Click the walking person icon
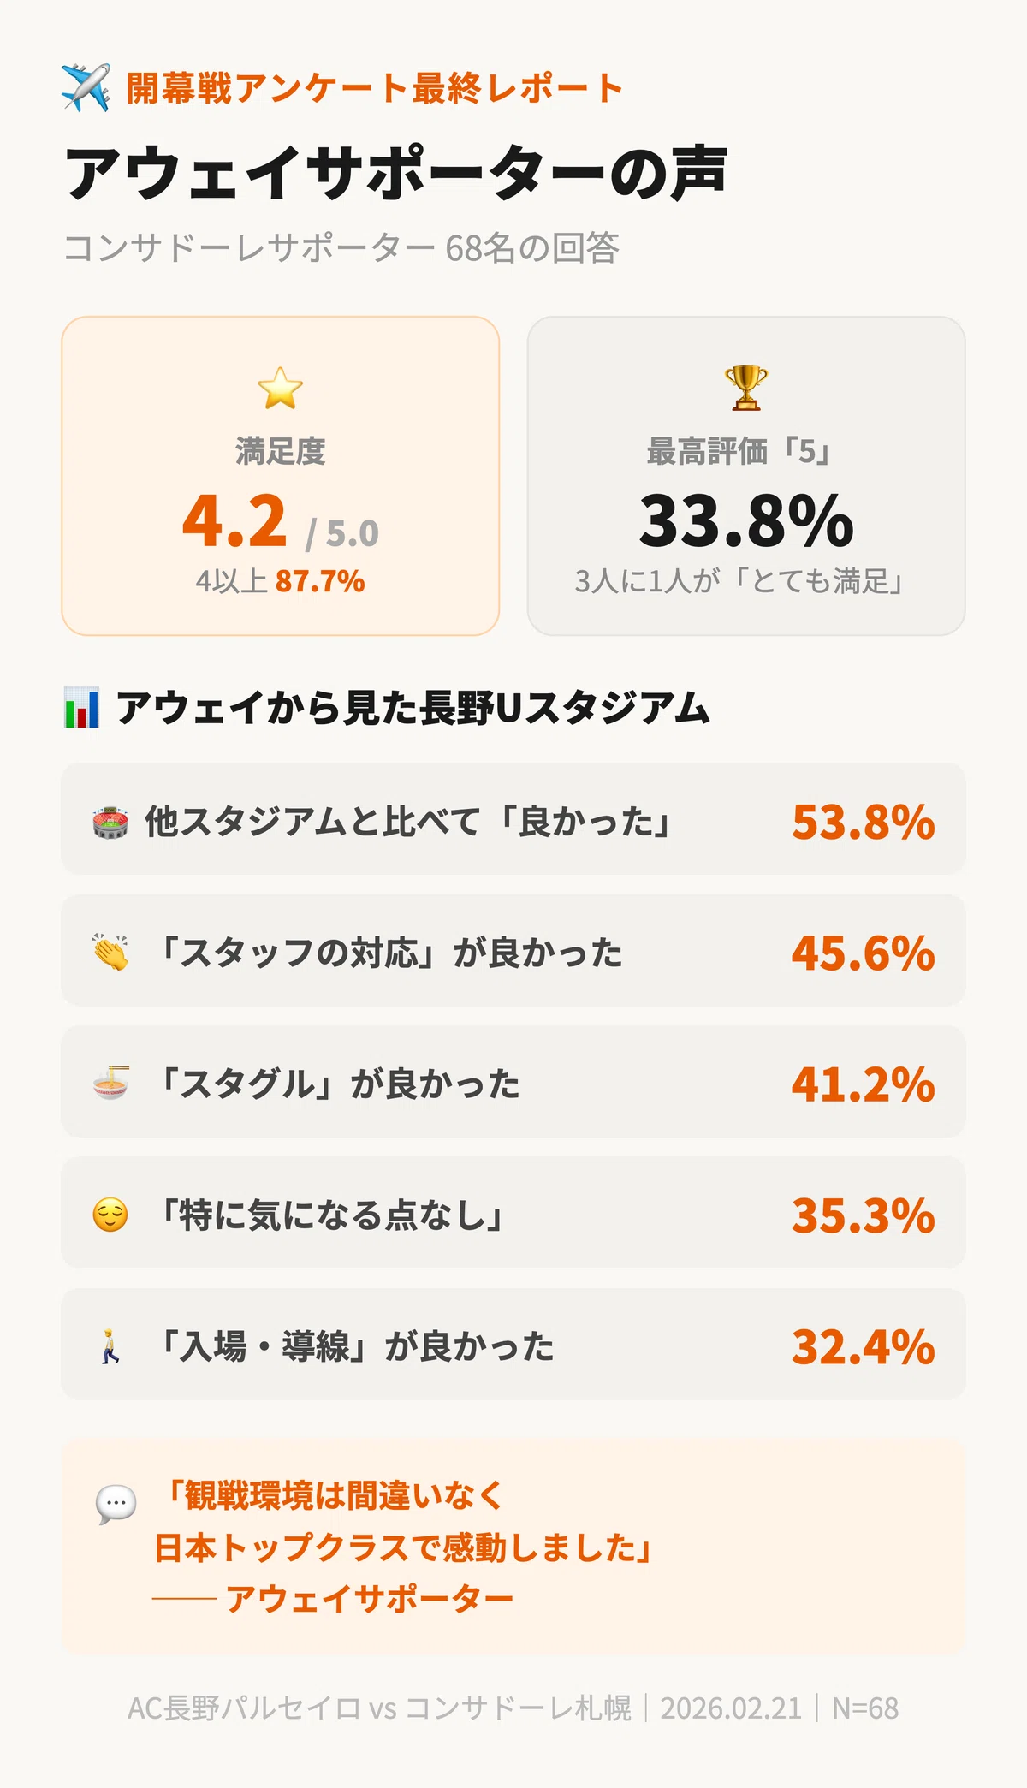 pyautogui.click(x=110, y=1346)
